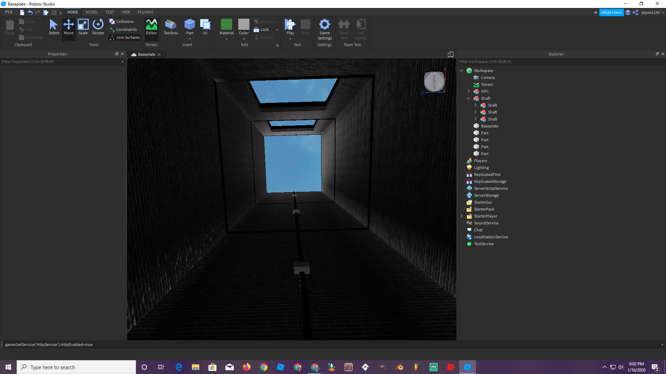Open the Toolbox panel
Screen dimensions: 666x374
coord(171,27)
